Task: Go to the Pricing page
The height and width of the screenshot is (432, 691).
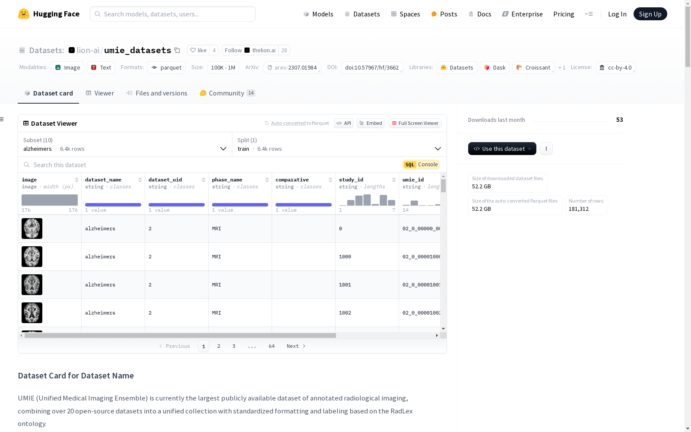Action: 564,14
